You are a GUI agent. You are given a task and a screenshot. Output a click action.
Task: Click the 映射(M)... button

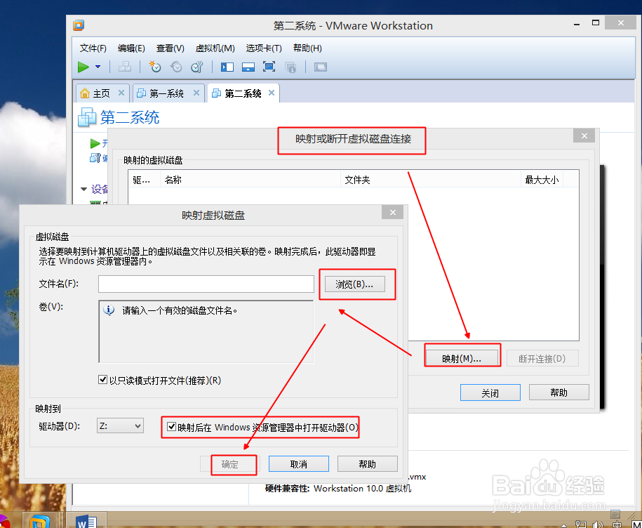tap(462, 358)
